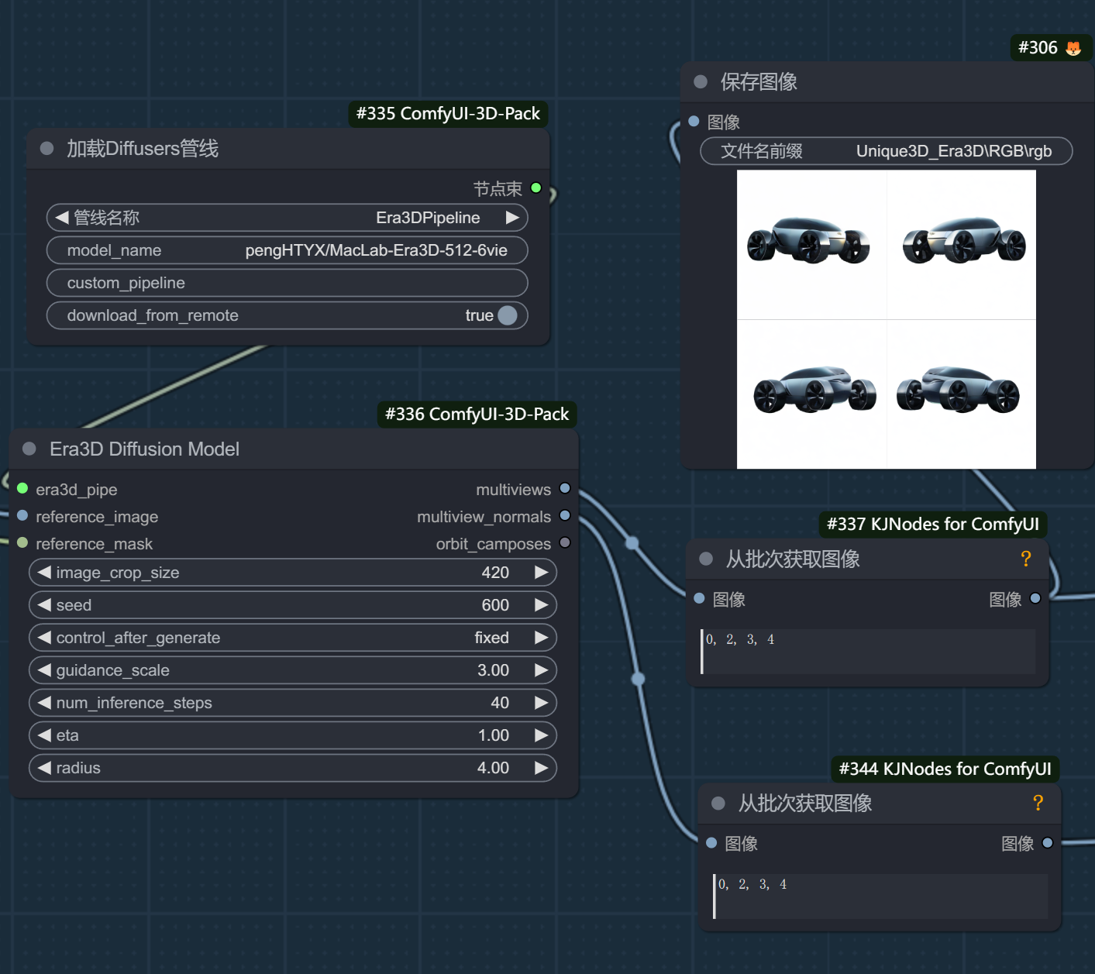
Task: Click the #344 KJNodes for ComfyUI badge
Action: (945, 769)
